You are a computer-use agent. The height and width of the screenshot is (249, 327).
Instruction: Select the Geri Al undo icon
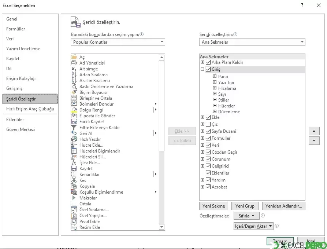(74, 133)
